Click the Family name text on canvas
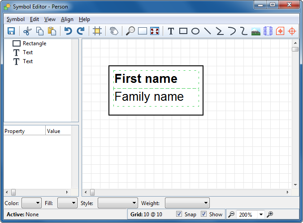303x223 pixels. pos(149,97)
